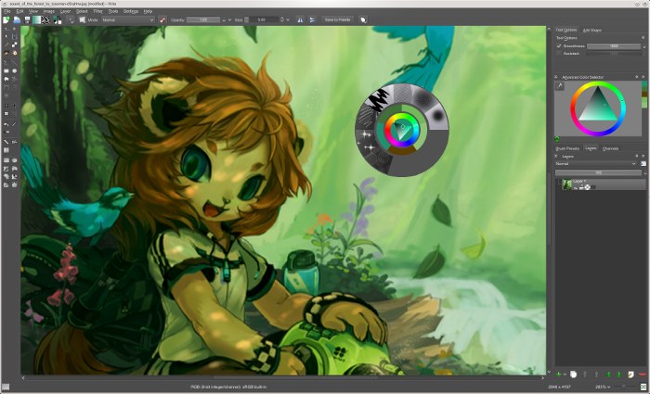
Task: Click the save document icon in the toolbar
Action: pos(26,19)
